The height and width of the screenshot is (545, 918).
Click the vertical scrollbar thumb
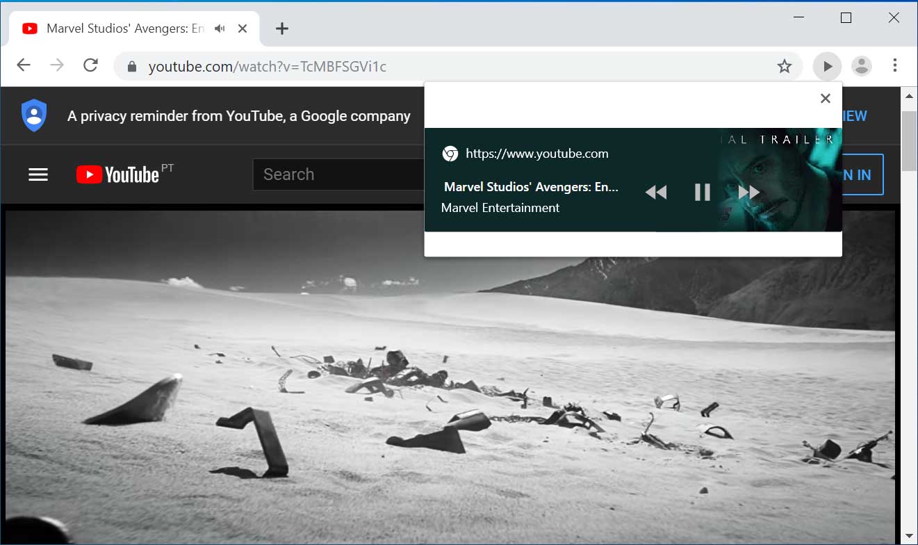pos(910,140)
